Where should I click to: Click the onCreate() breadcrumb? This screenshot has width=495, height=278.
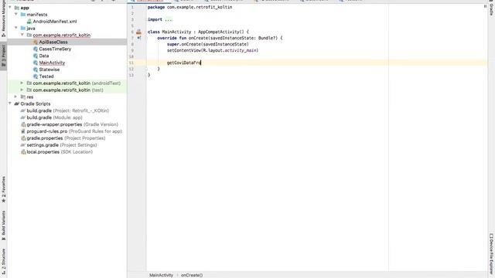click(x=192, y=275)
